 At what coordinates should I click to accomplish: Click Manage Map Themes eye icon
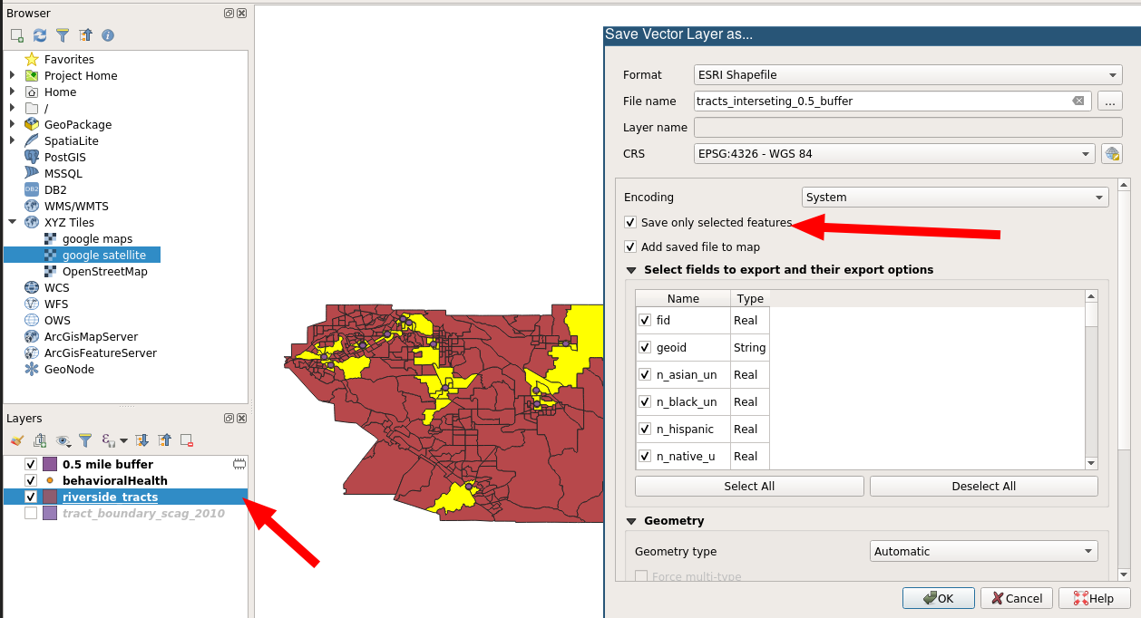pos(63,440)
